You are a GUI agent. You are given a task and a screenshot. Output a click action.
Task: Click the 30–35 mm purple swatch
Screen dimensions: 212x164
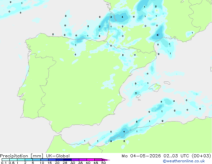click(x=75, y=160)
